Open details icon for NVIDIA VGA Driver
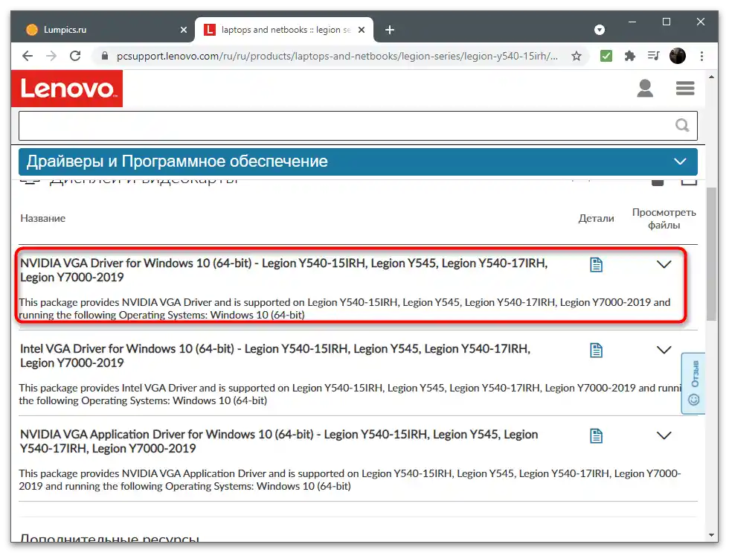The width and height of the screenshot is (729, 553). (x=596, y=265)
